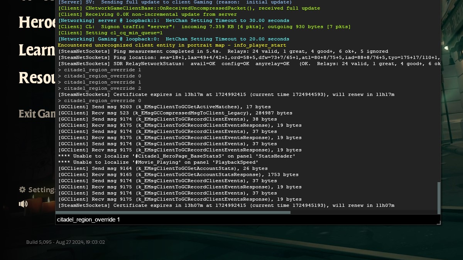Click the k_EMsgClientToGCGetActiveMatches log line

164,107
